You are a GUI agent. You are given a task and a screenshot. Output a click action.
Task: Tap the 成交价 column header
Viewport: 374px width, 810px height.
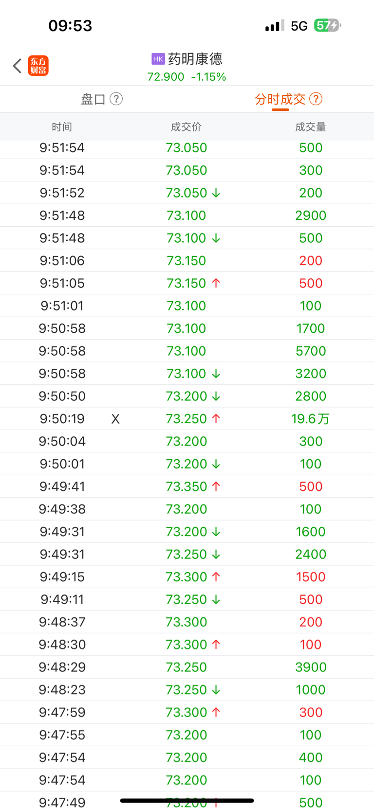(186, 127)
